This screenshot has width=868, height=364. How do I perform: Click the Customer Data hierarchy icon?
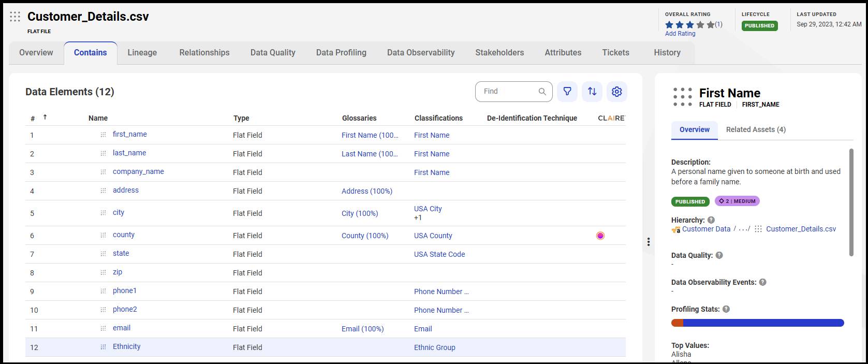(676, 229)
